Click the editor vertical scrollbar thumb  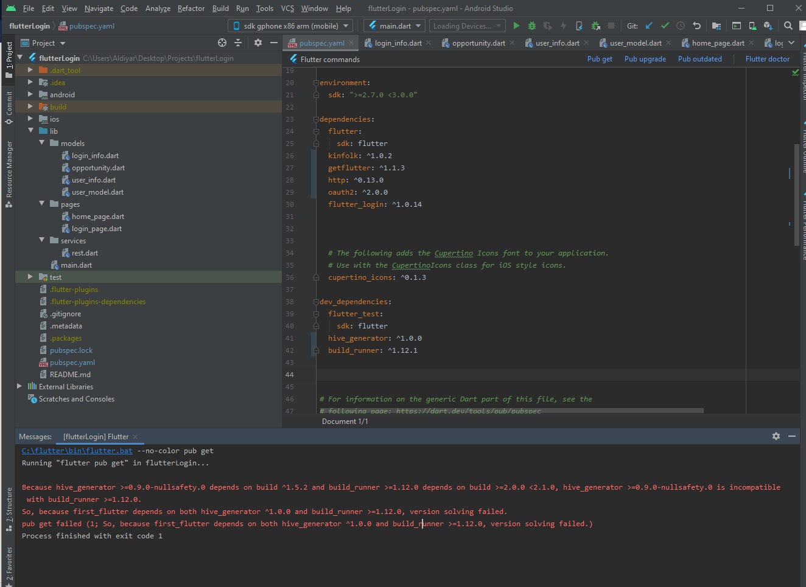(796, 195)
